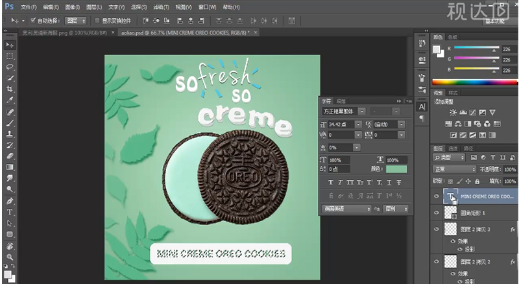Screen dimensions: 519x284
Task: Add a Curves adjustment layer
Action: [x=473, y=113]
